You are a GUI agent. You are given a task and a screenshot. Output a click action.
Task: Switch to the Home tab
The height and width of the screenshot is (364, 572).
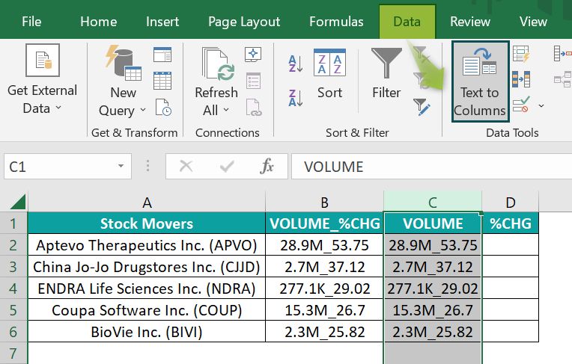point(99,22)
